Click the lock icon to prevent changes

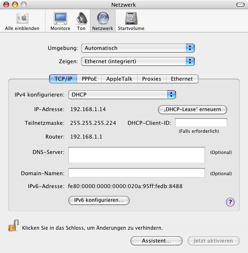[13, 226]
